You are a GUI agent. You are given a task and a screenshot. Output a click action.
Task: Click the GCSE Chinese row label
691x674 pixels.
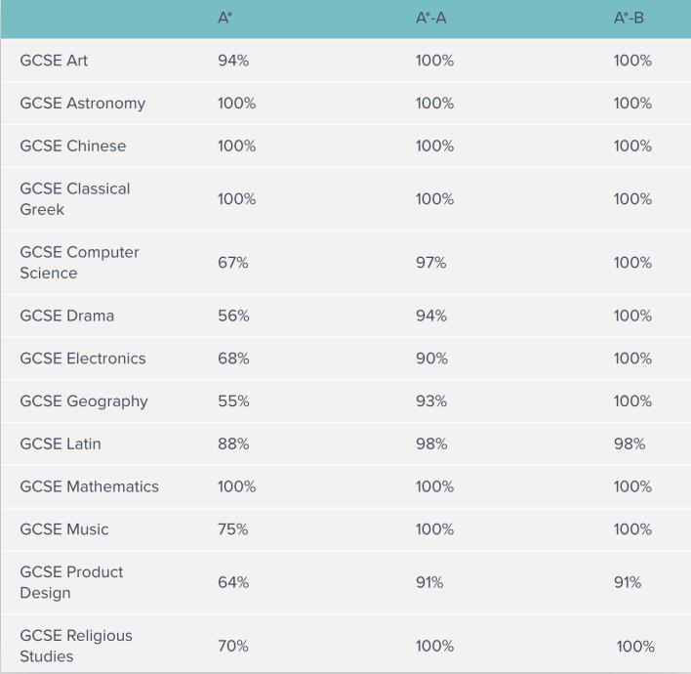pos(72,147)
